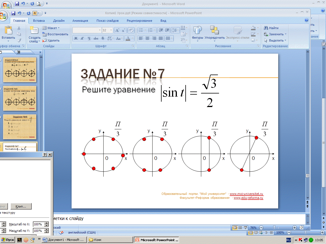Fit slide to current window icon
Image resolution: width=326 pixels, height=244 pixels.
[301, 228]
